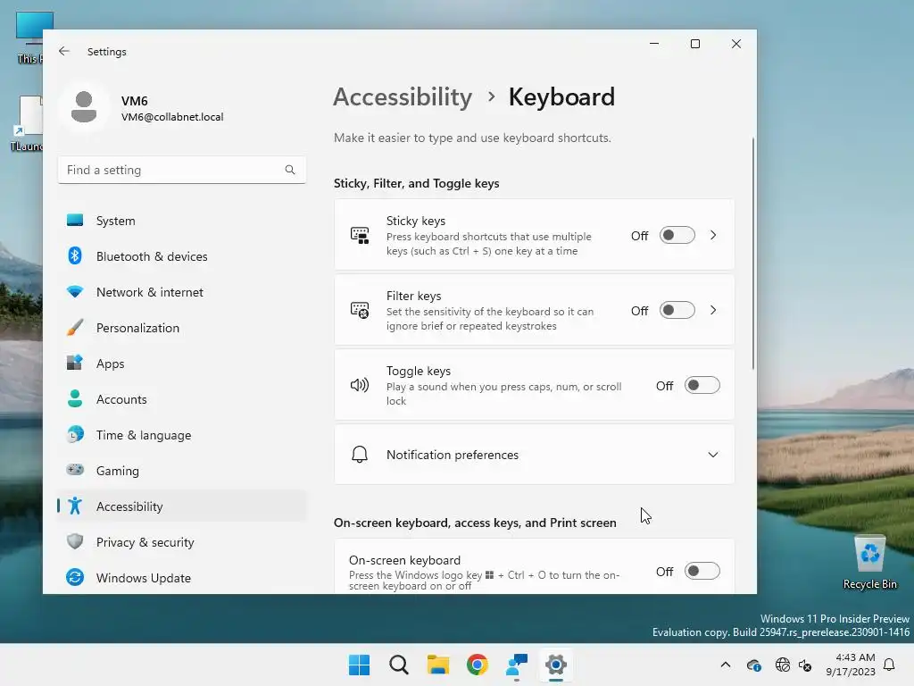The width and height of the screenshot is (914, 686).
Task: Open the chat app icon on taskbar
Action: coord(517,665)
